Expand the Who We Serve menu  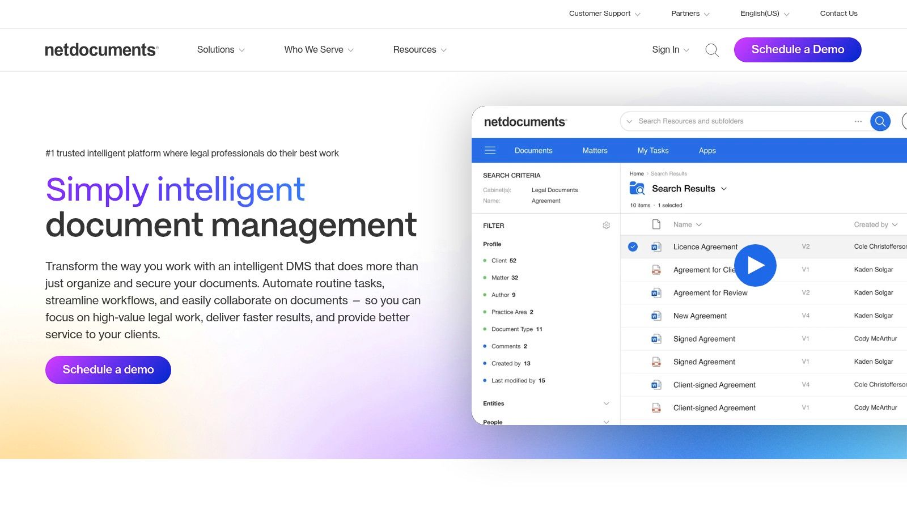(319, 50)
